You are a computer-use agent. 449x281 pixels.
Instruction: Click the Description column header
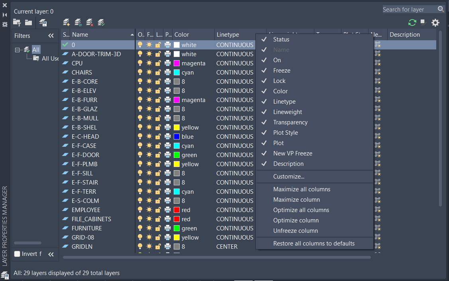point(412,34)
